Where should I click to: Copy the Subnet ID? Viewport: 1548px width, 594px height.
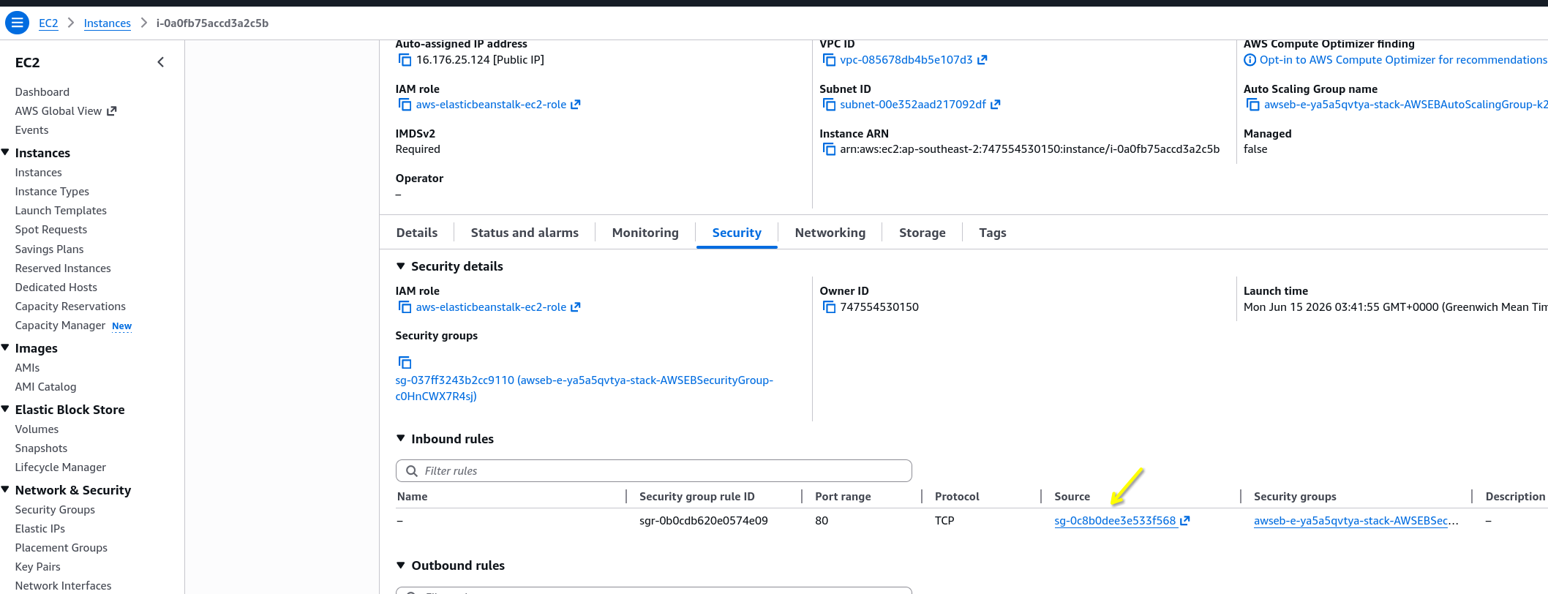click(x=829, y=105)
